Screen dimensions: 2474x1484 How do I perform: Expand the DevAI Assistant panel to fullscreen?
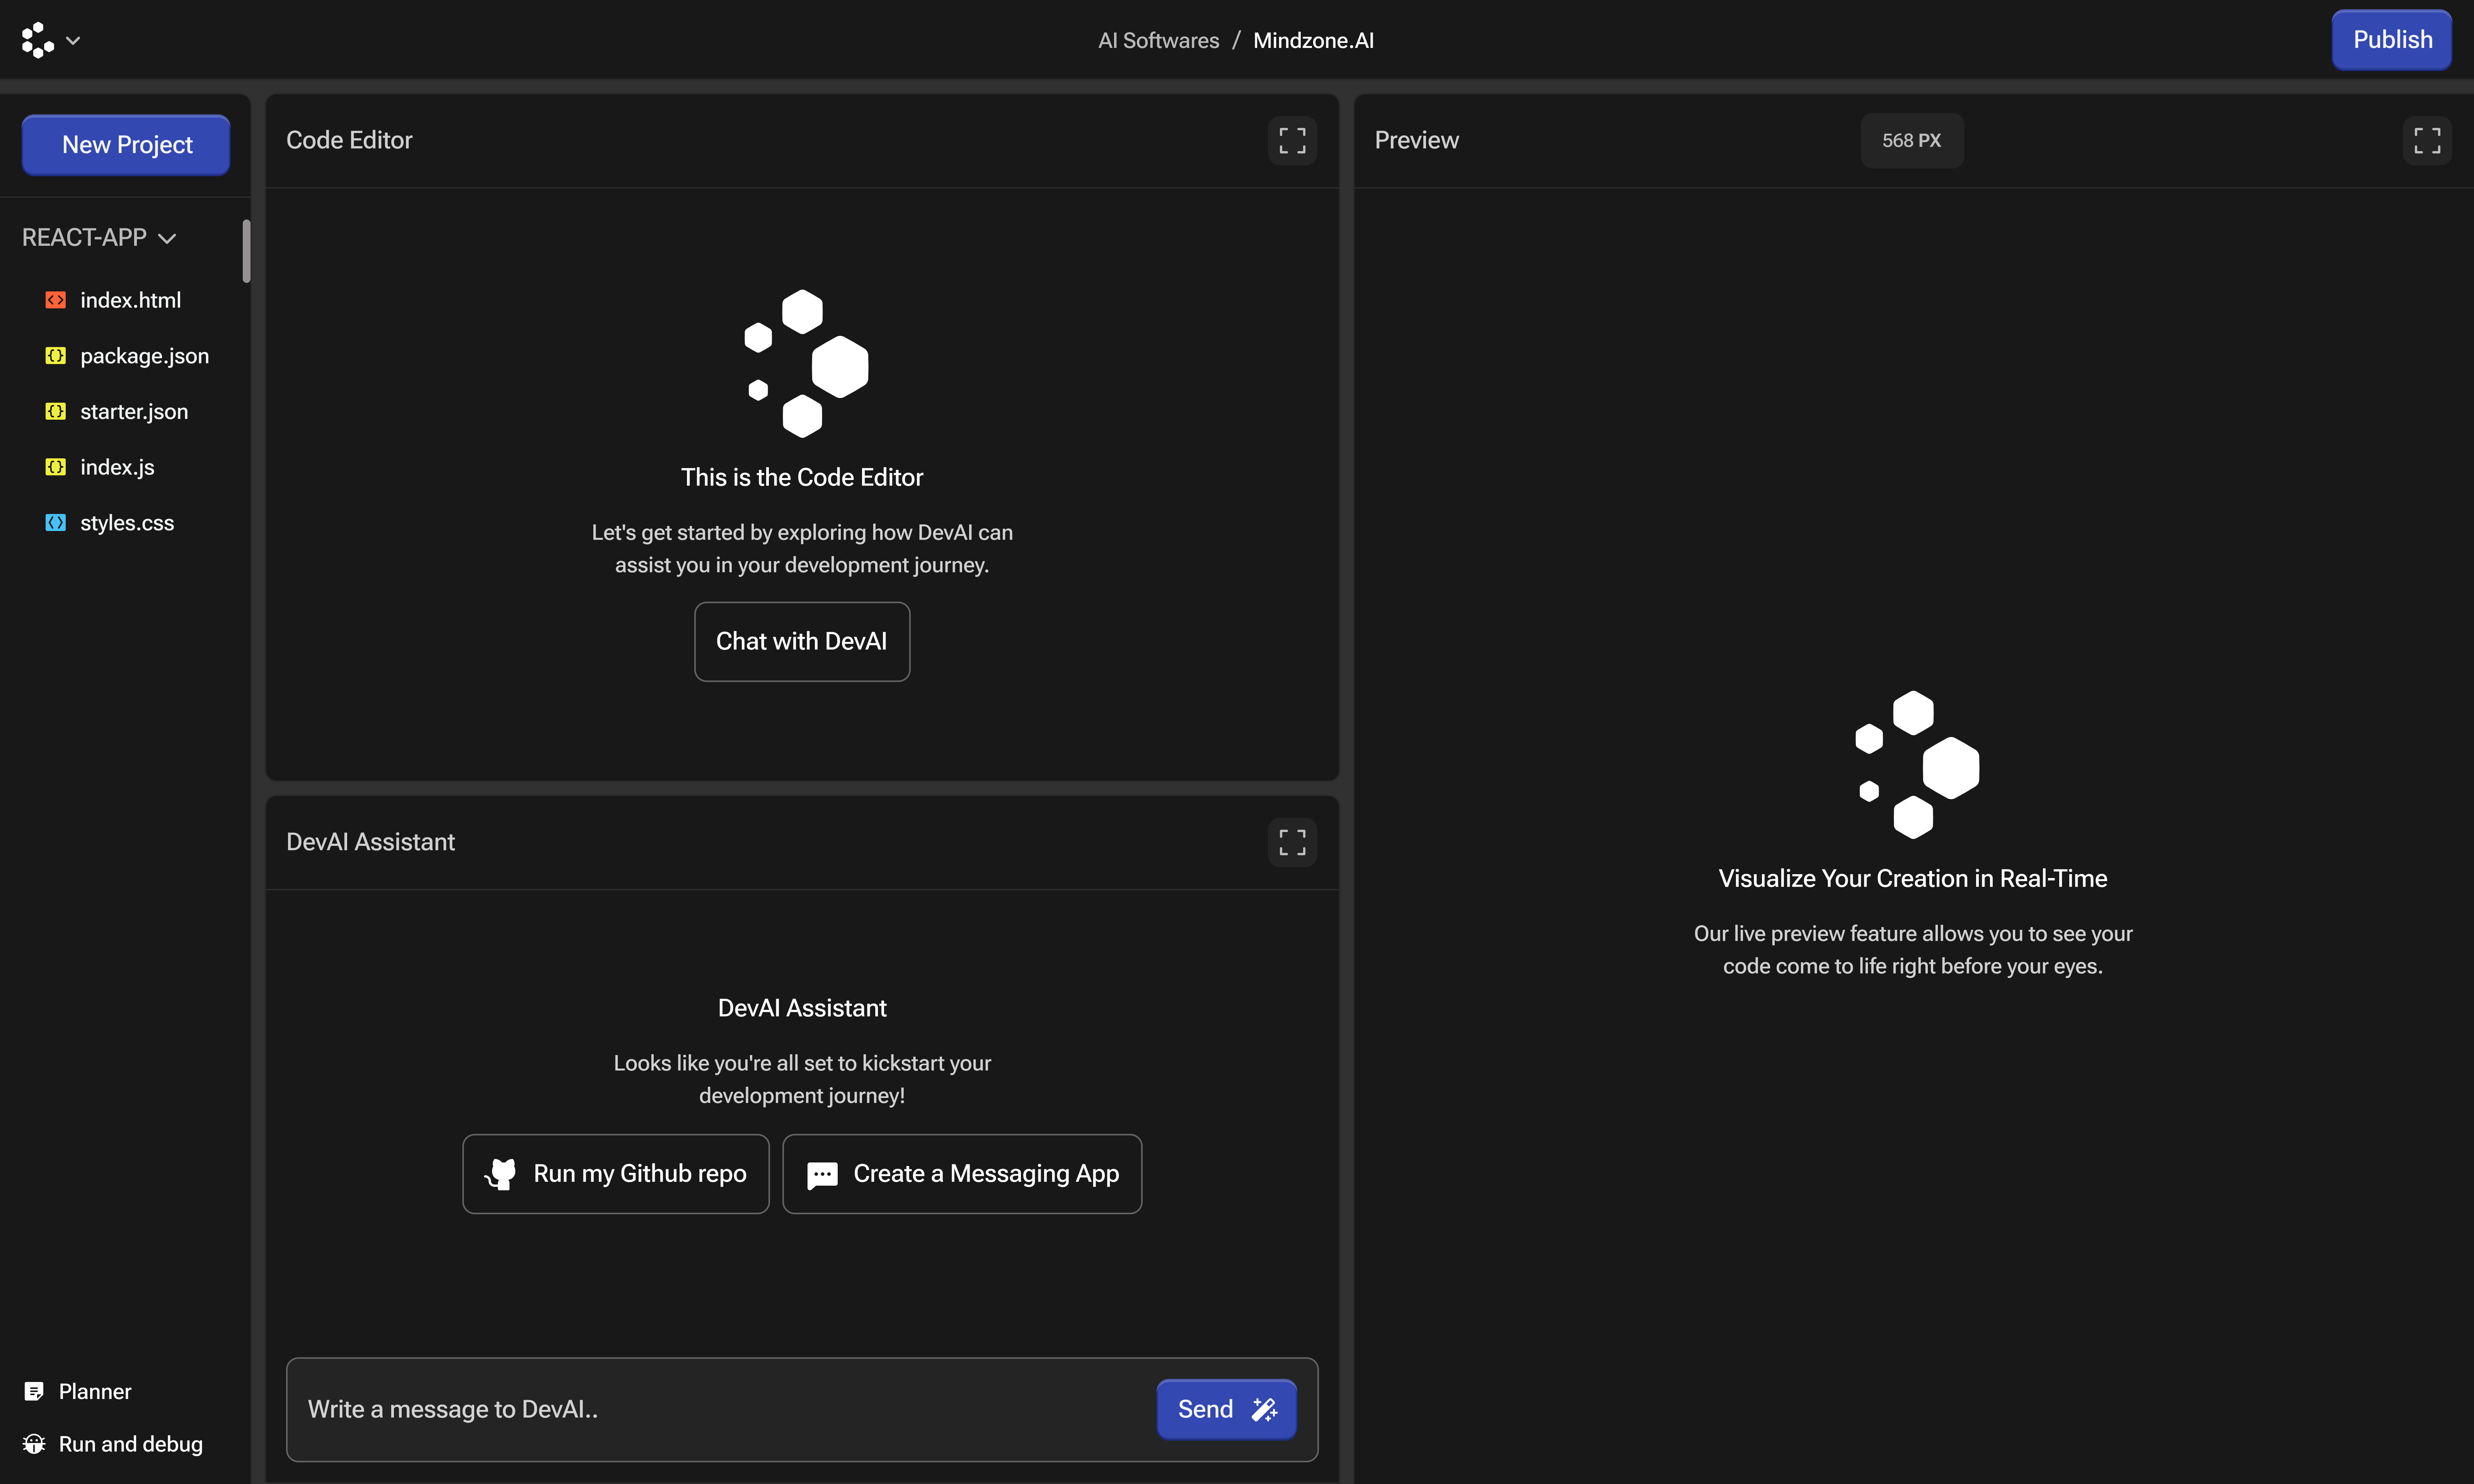(1292, 842)
